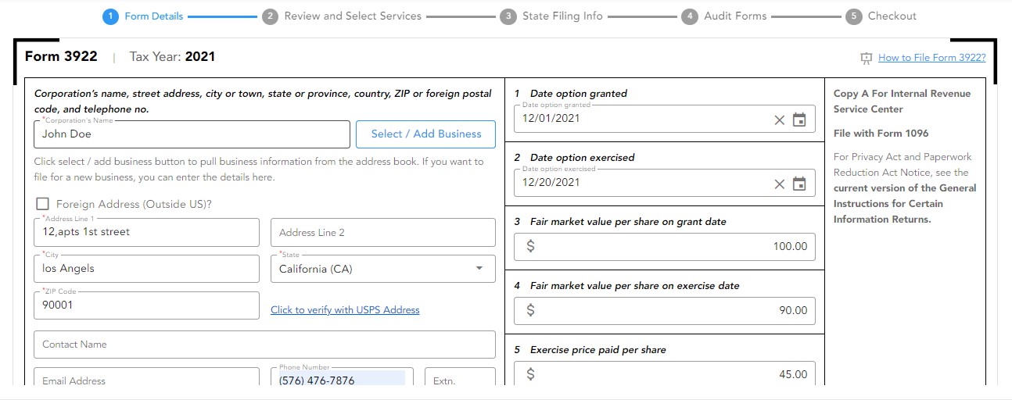Click step 5 circle for Checkout
Image resolution: width=1012 pixels, height=400 pixels.
(854, 16)
